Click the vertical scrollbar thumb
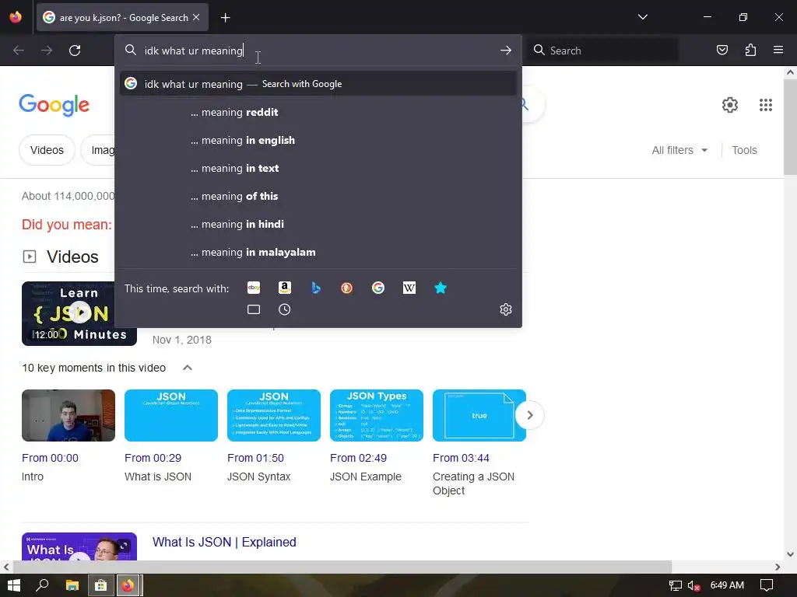 coord(791,127)
